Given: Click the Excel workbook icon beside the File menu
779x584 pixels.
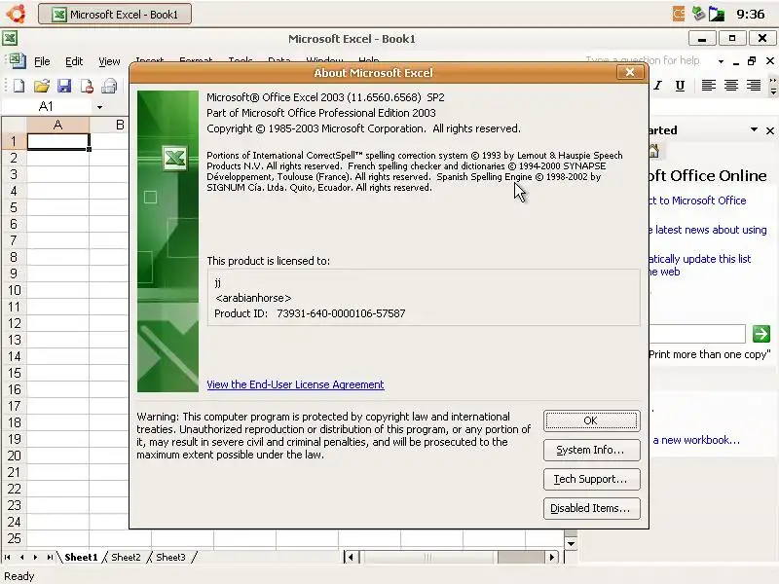Looking at the screenshot, I should pos(18,61).
